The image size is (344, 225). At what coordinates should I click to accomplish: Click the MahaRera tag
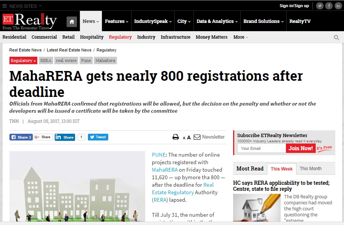pos(105,60)
